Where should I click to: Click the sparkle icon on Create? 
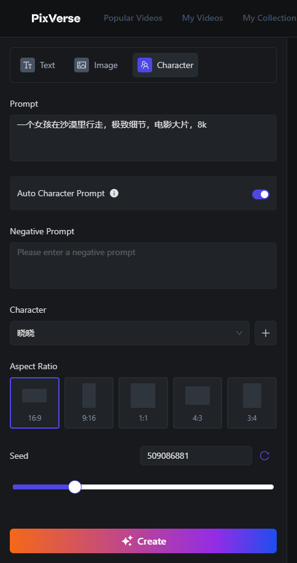click(127, 541)
